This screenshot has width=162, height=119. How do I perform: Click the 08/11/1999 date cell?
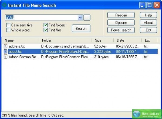tap(128, 52)
